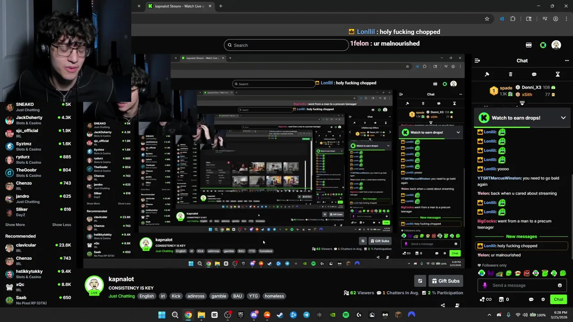The width and height of the screenshot is (573, 322).
Task: Open browser three-dot menu
Action: (567, 19)
